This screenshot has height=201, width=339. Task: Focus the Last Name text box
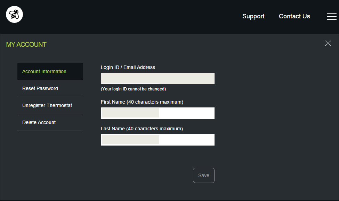coord(158,140)
